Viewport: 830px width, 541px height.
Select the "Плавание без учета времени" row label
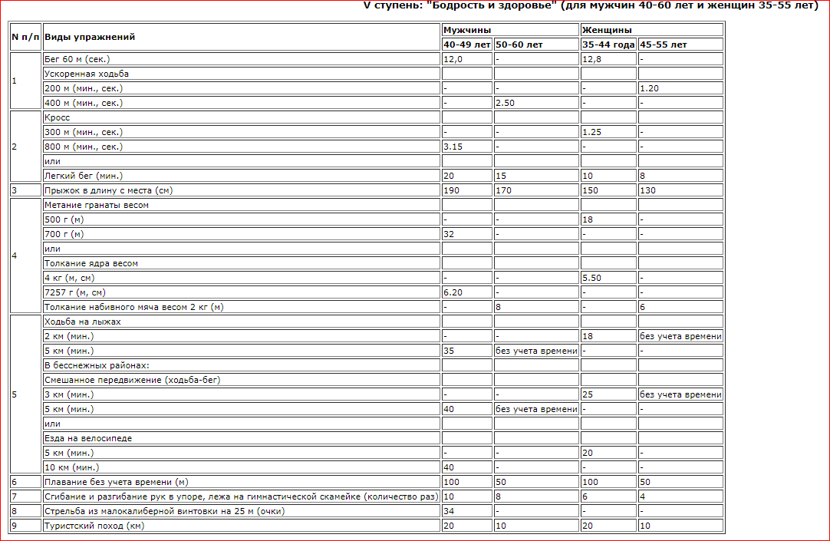coord(117,482)
